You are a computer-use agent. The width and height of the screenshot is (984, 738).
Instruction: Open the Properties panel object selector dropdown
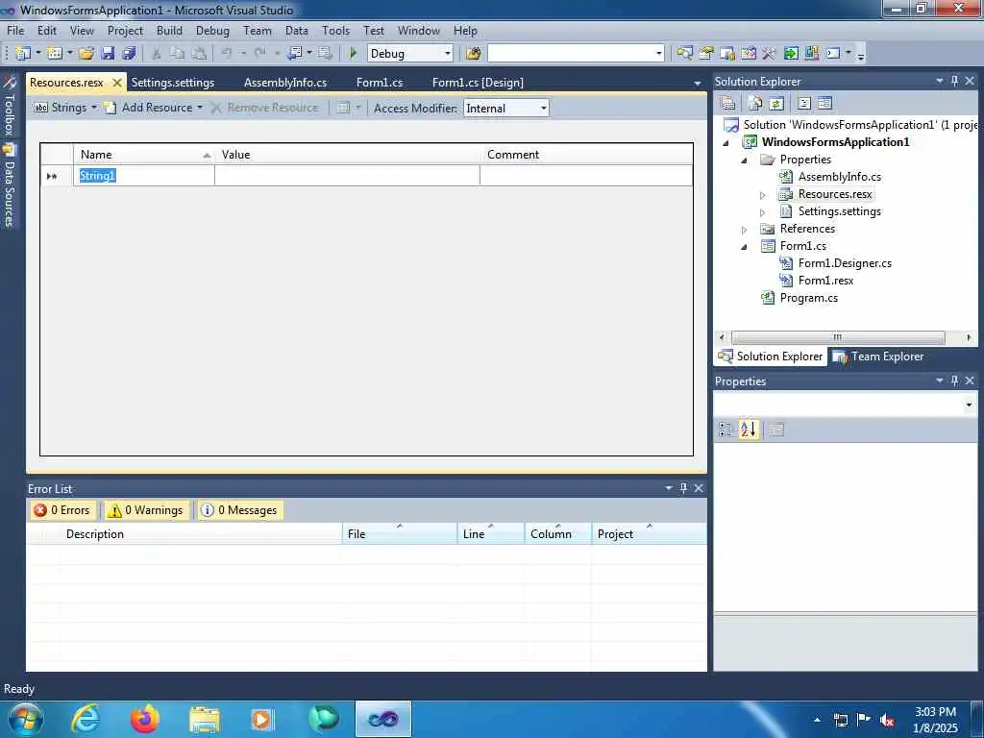(x=969, y=405)
